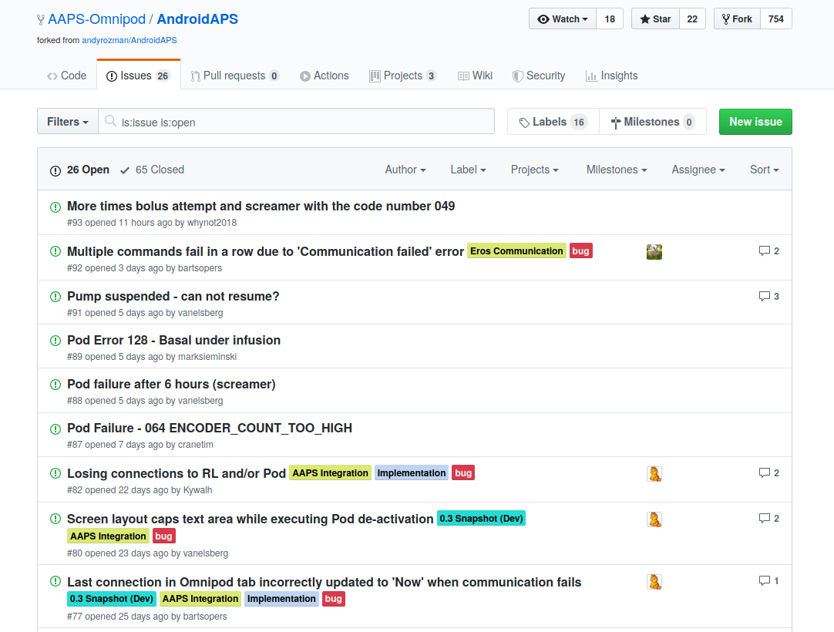View the 22 stargazers count
834x632 pixels.
[692, 18]
